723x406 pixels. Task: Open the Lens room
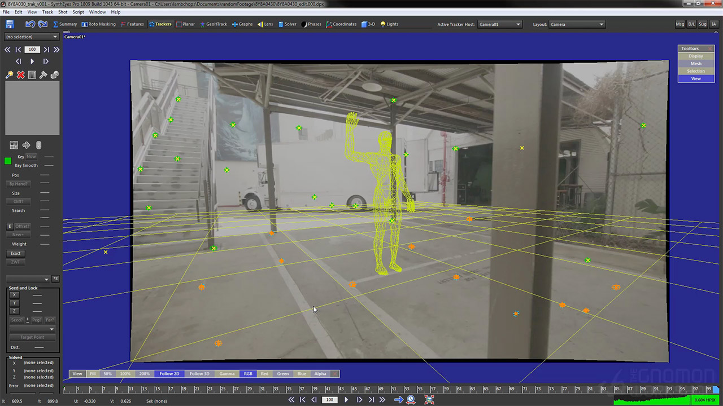[265, 24]
